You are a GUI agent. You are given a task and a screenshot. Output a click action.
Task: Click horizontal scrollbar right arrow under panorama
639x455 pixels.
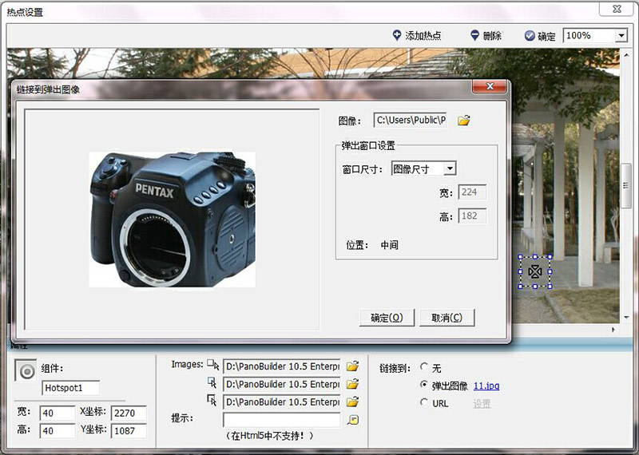(x=613, y=330)
